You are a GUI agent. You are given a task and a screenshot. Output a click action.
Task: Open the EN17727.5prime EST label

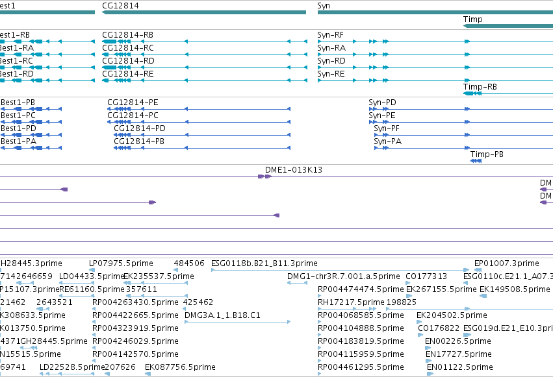pyautogui.click(x=459, y=355)
